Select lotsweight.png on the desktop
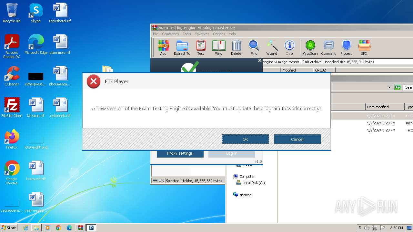Screen dimensions: 413x232 click(36, 142)
